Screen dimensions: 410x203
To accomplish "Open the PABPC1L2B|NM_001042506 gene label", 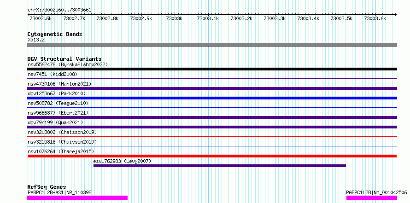I will click(376, 192).
